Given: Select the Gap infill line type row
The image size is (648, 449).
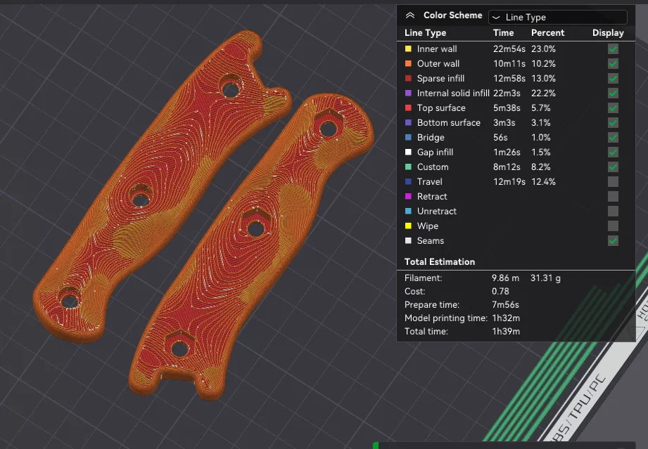Looking at the screenshot, I should pos(516,152).
